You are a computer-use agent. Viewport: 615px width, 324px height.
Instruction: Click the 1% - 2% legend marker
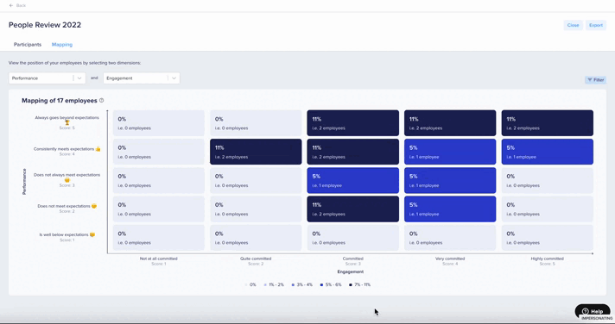(265, 285)
